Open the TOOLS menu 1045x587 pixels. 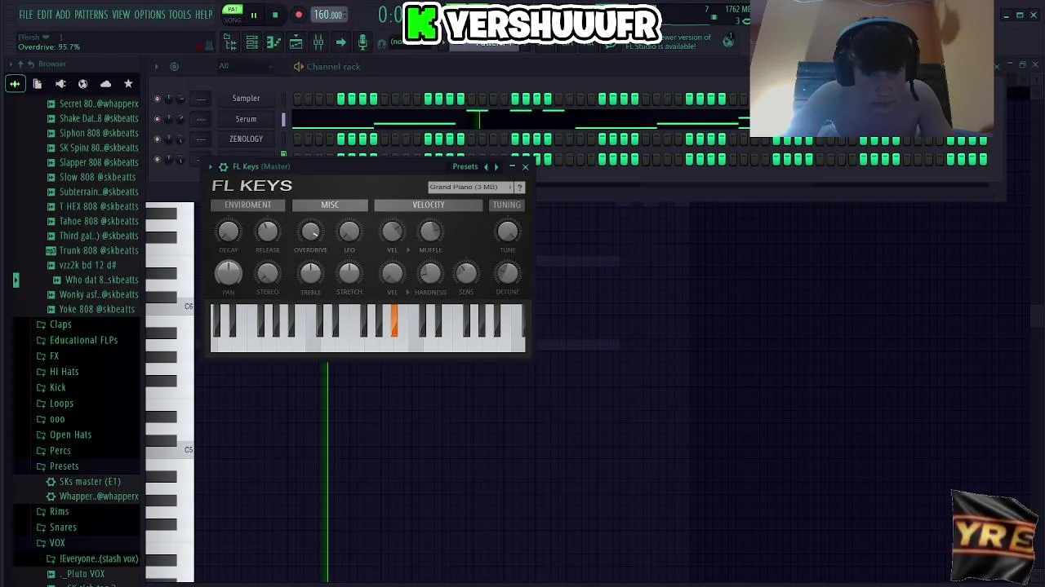pyautogui.click(x=180, y=15)
